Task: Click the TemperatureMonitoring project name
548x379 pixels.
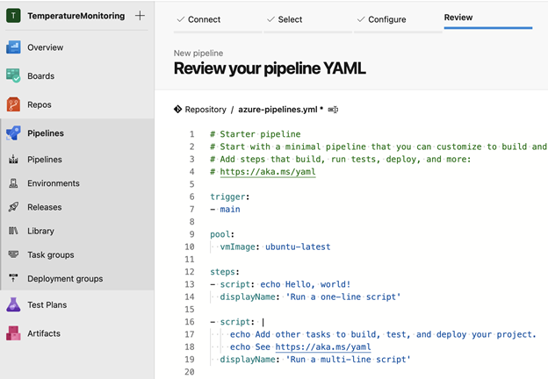Action: tap(76, 16)
